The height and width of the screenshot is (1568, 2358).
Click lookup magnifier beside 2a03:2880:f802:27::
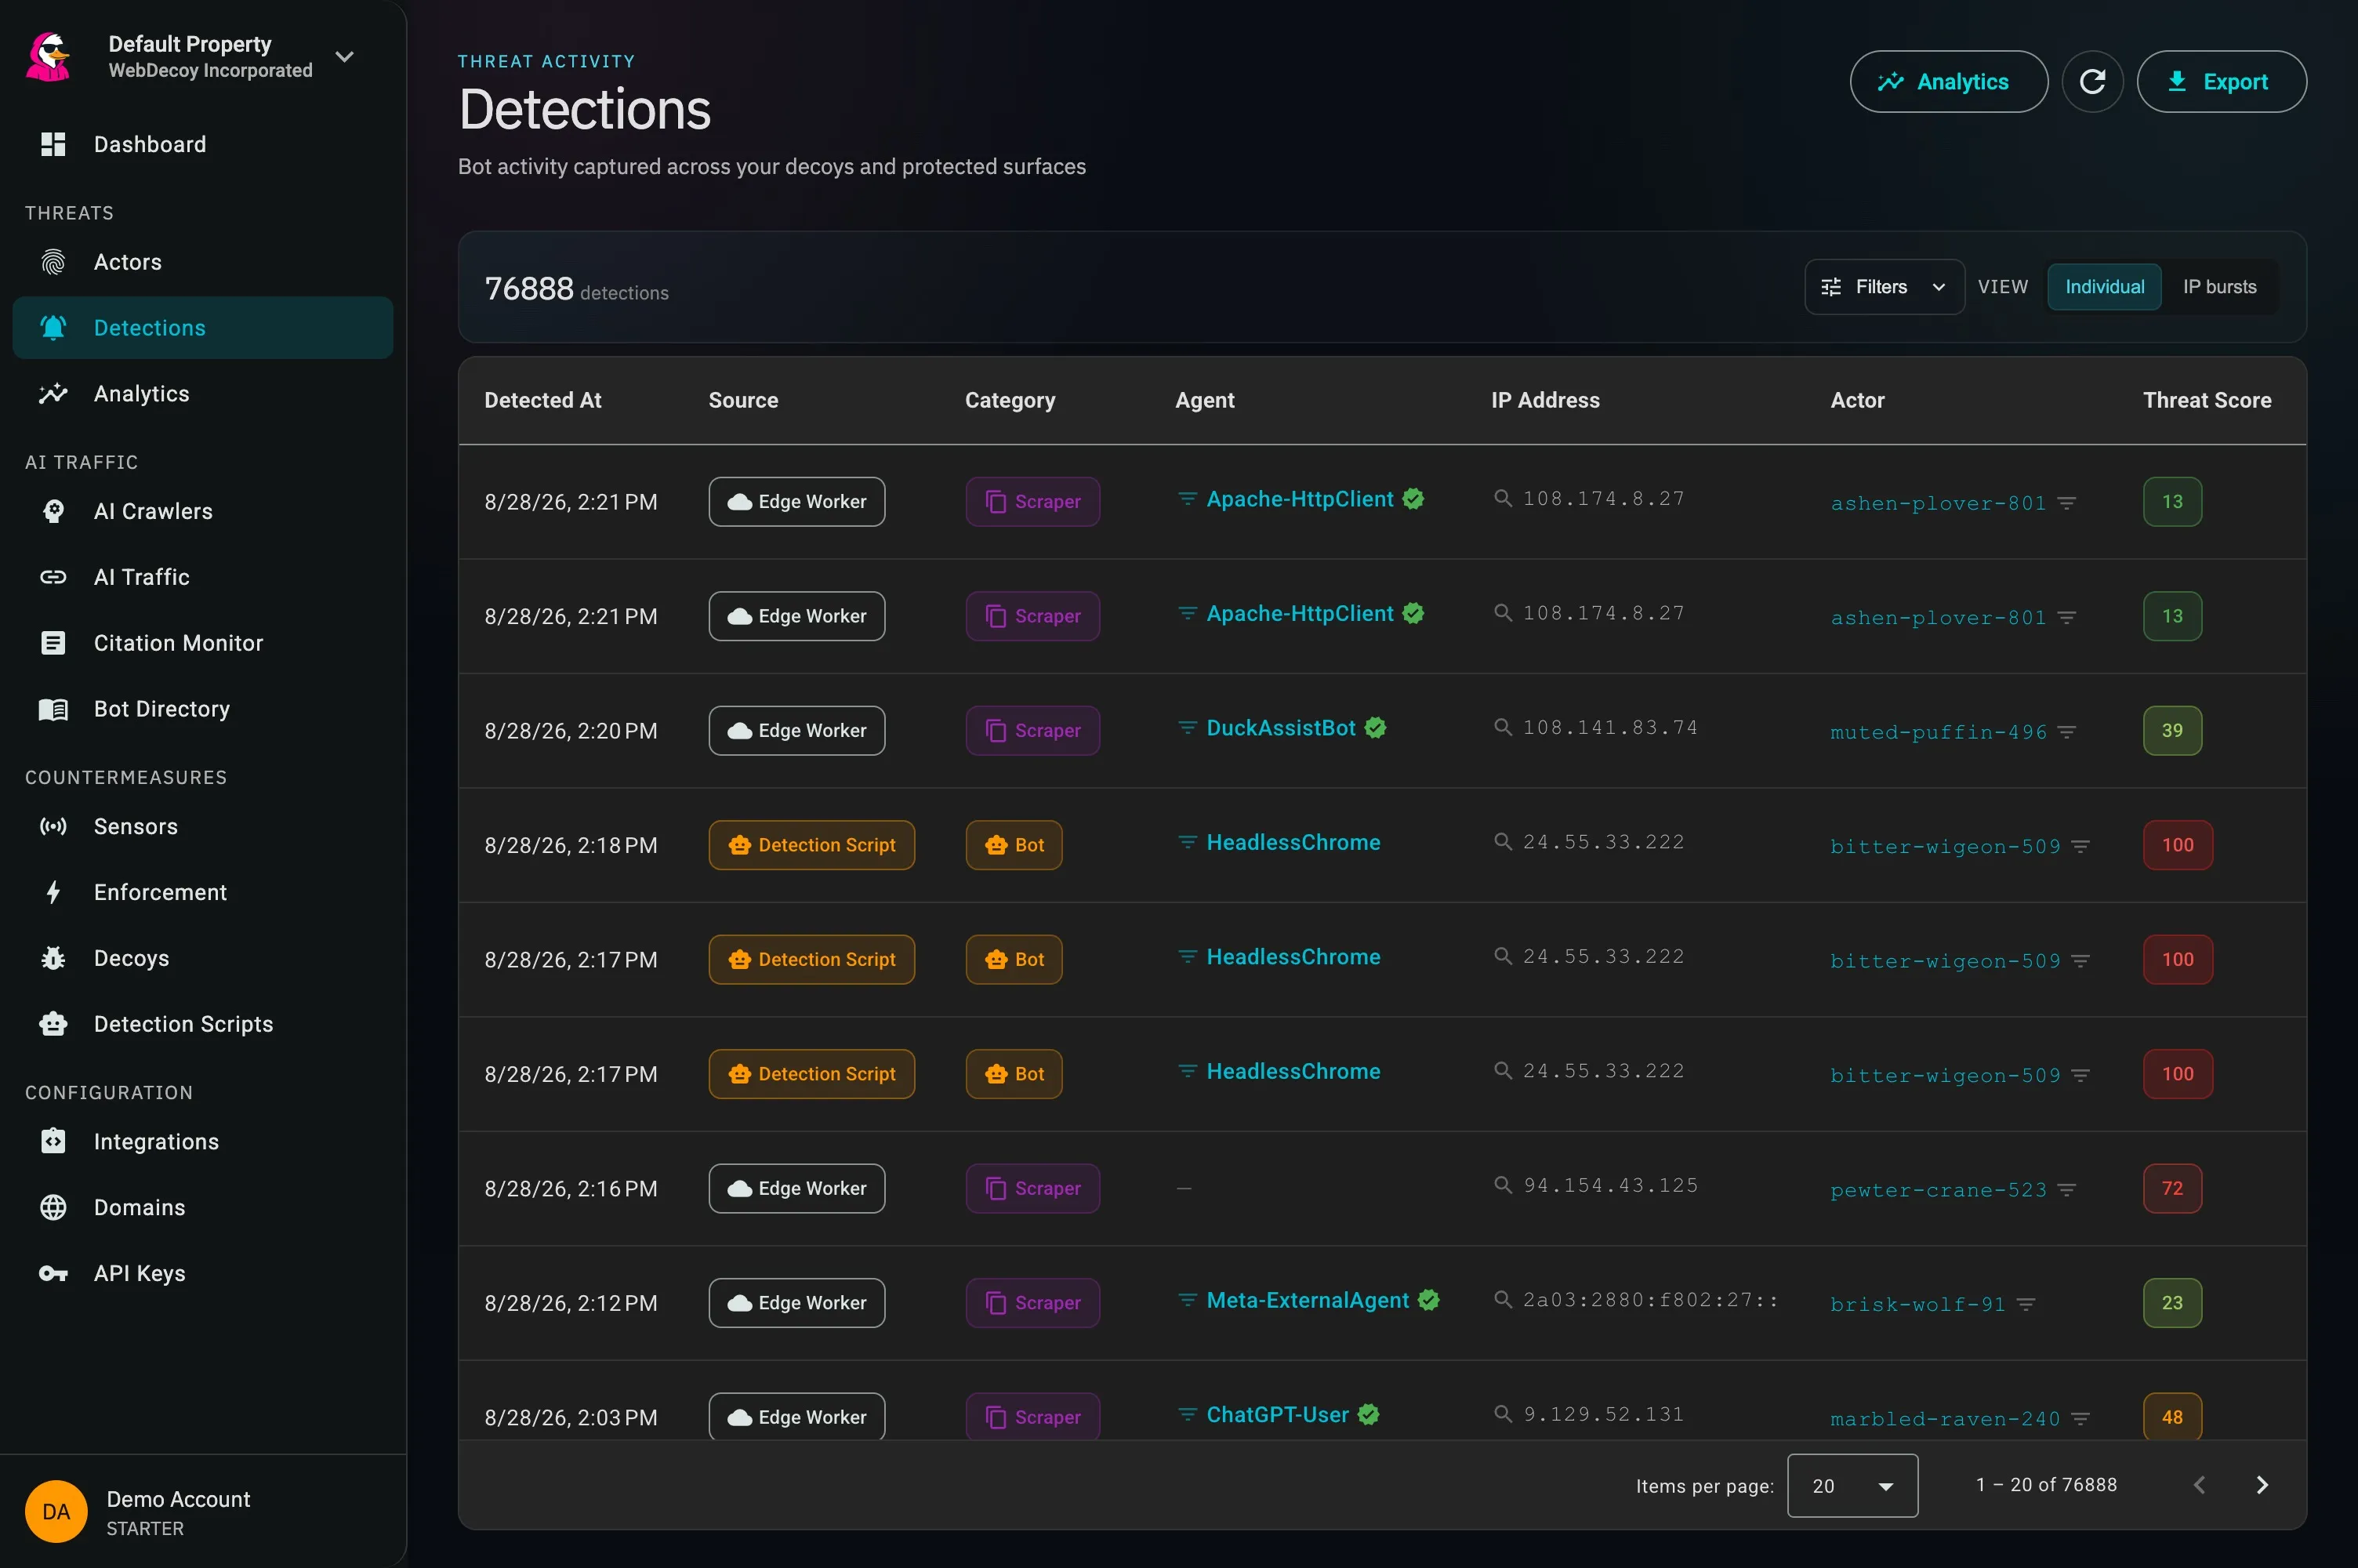(x=1503, y=1300)
